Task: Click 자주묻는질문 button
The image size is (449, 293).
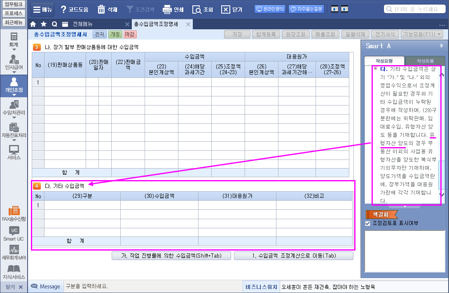Action: 307,9
